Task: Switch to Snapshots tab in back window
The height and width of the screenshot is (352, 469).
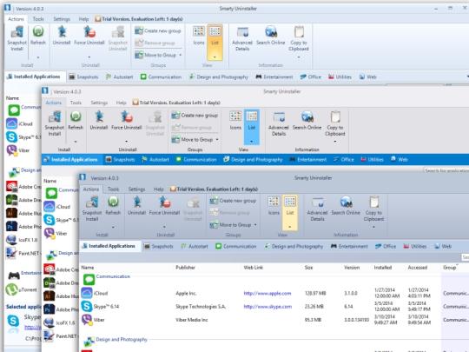Action: point(83,77)
